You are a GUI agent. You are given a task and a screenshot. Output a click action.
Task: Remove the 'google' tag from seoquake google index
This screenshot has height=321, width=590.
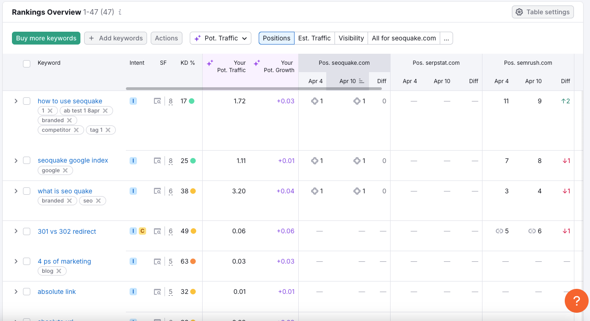pyautogui.click(x=65, y=170)
